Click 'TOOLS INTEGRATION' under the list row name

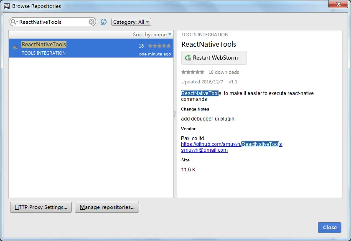43,53
